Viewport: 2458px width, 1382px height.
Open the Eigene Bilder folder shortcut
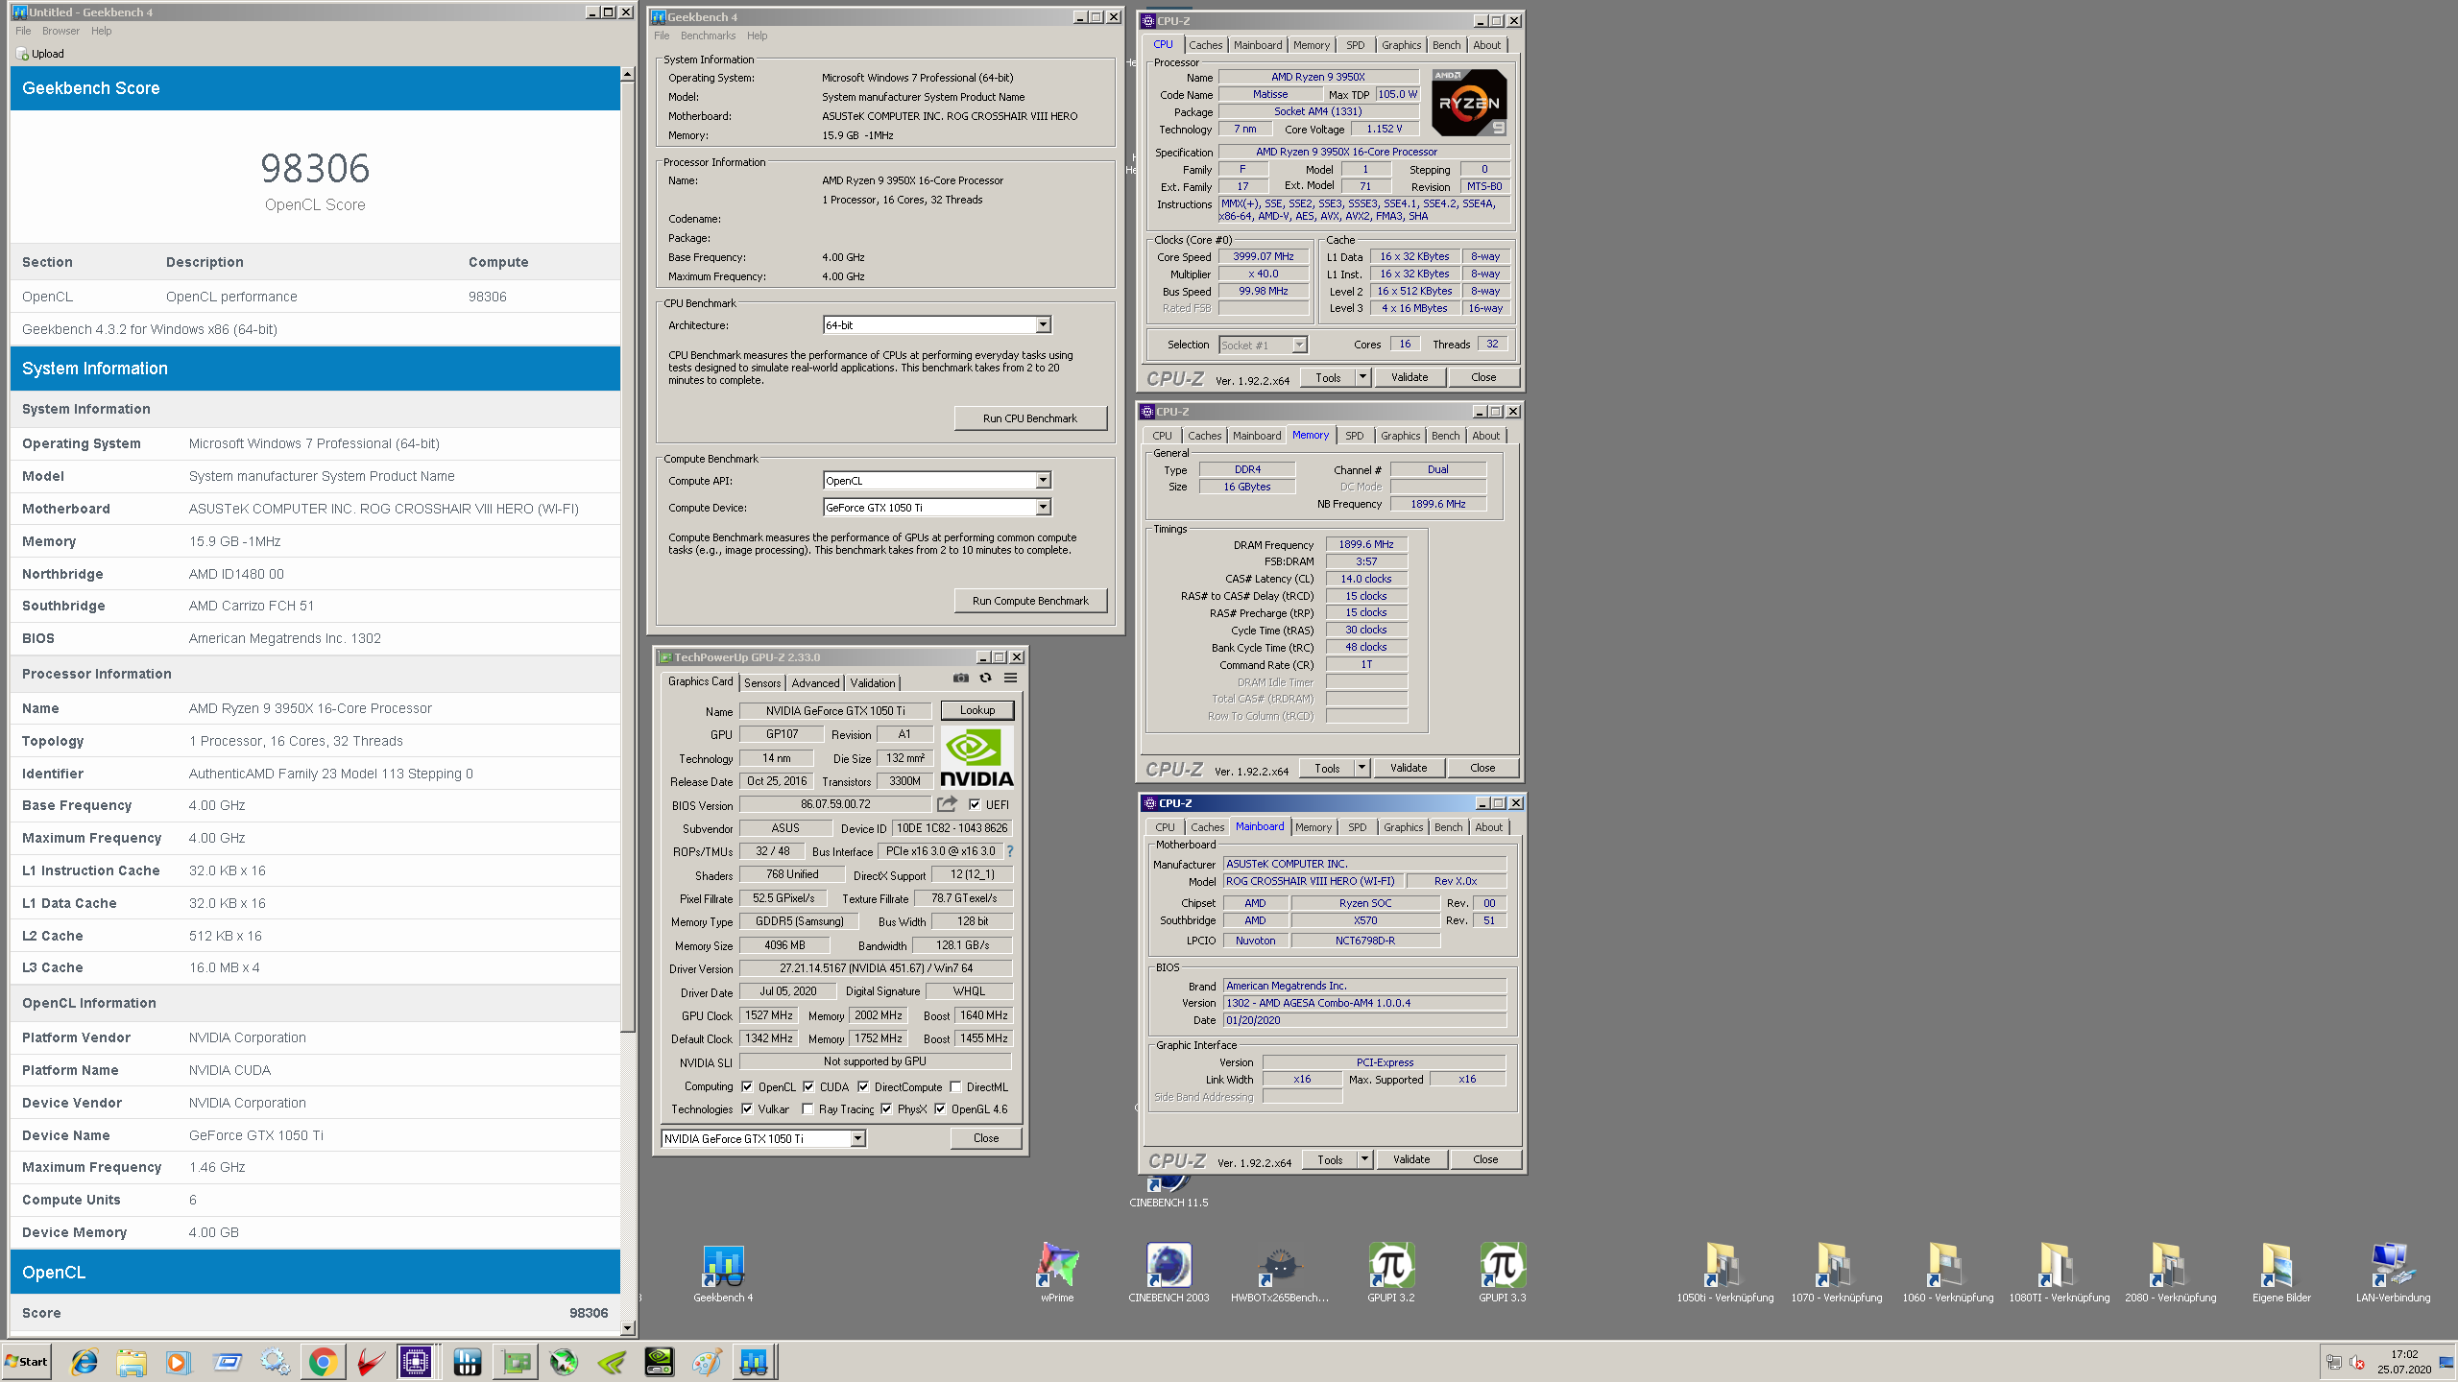pyautogui.click(x=2281, y=1274)
